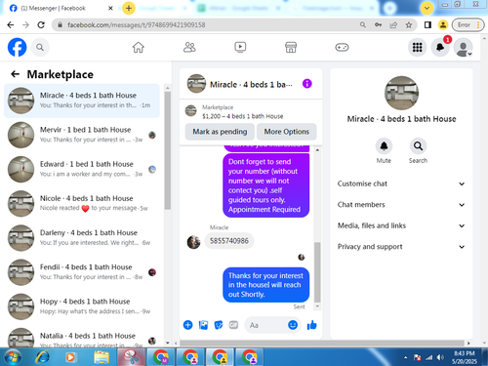Choose a GIF icon in composer

coord(233,325)
